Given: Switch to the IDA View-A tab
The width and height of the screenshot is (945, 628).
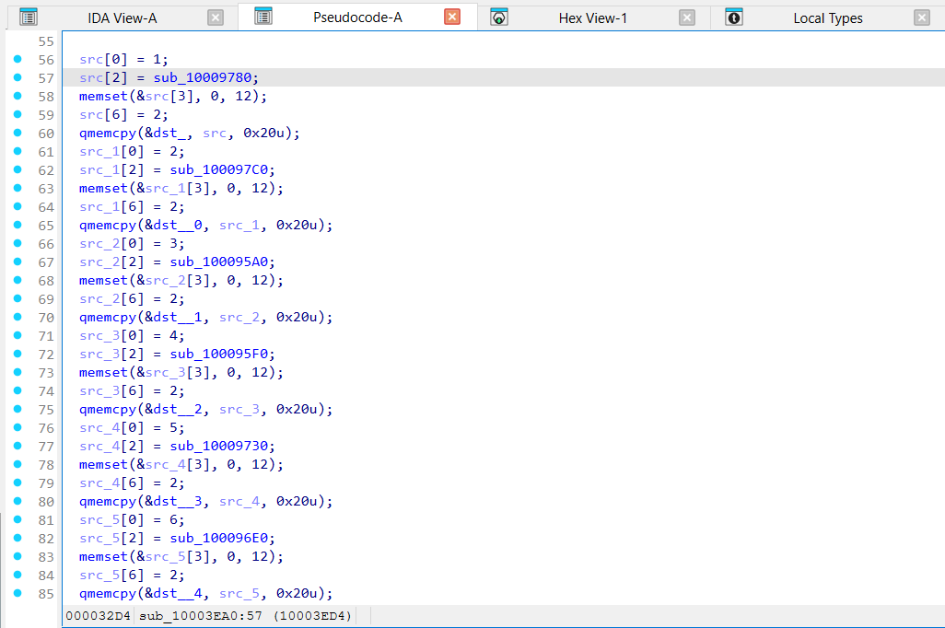Looking at the screenshot, I should 122,18.
